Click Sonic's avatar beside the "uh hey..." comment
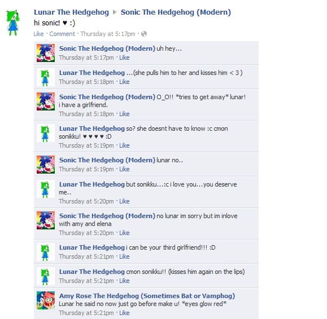The height and width of the screenshot is (319, 327). [46, 53]
